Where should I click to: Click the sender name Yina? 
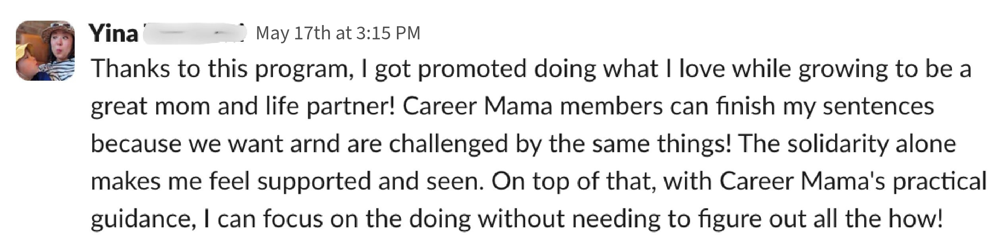114,33
